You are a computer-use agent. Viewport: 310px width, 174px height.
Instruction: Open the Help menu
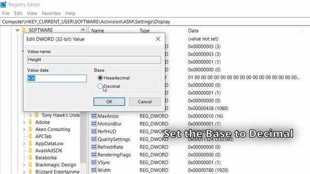click(x=70, y=13)
